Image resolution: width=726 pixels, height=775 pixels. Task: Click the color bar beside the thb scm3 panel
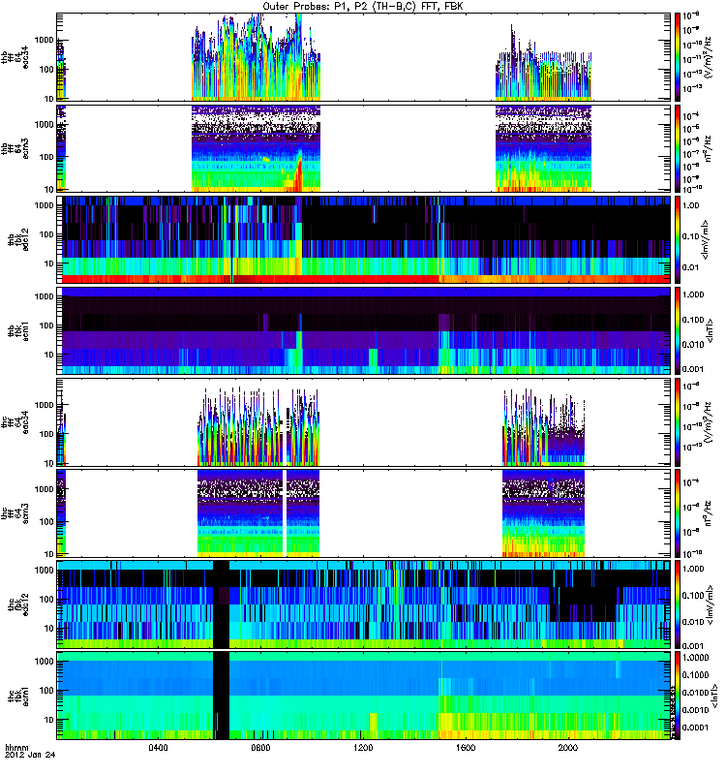(x=678, y=147)
